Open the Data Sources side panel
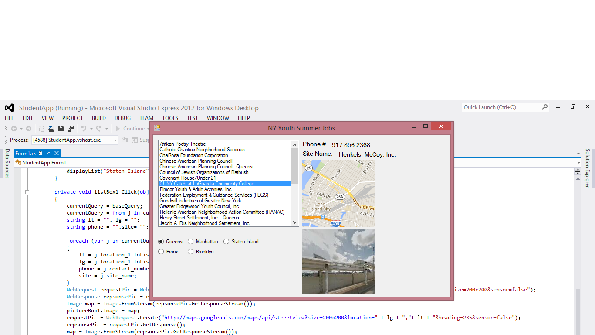This screenshot has width=595, height=335. tap(7, 164)
